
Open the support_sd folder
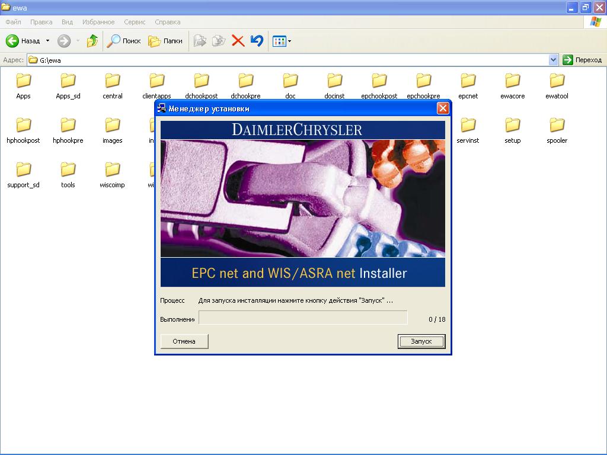click(23, 175)
